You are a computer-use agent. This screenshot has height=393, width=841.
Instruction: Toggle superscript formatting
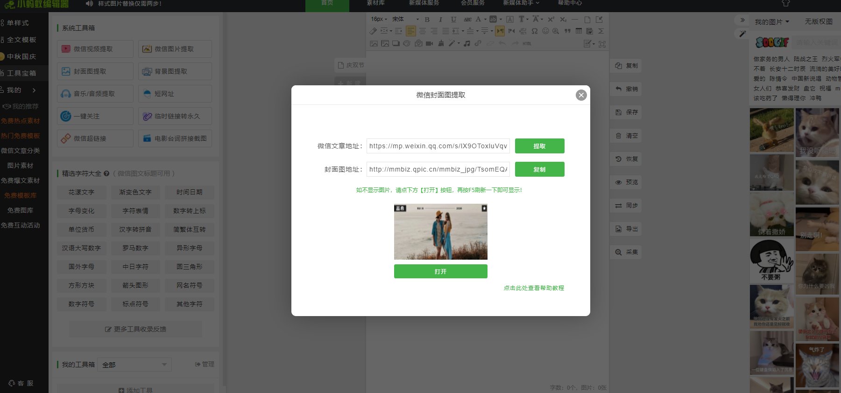pos(551,19)
